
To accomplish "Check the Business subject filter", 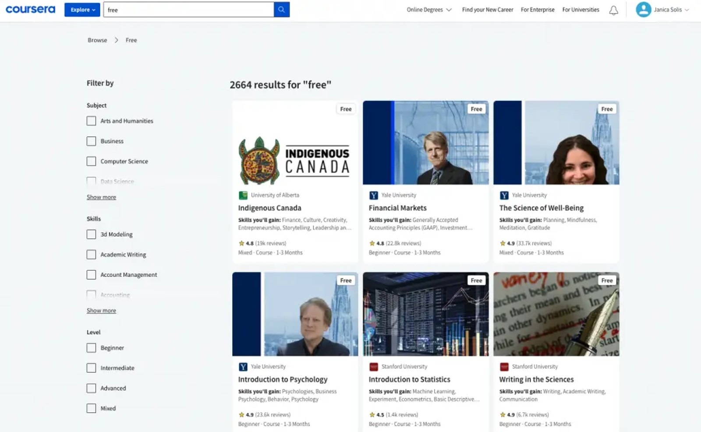I will click(91, 141).
